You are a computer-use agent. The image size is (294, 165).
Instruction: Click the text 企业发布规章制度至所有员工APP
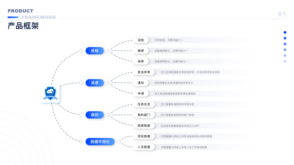tap(180, 126)
